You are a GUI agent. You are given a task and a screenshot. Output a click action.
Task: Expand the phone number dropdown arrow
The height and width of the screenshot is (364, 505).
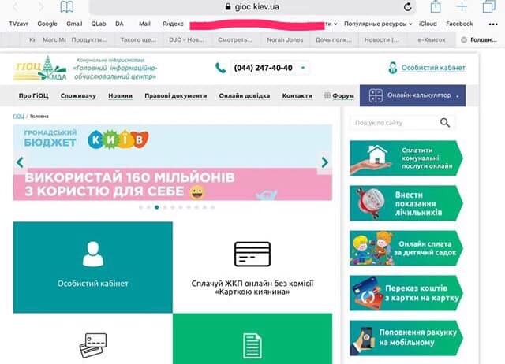click(304, 68)
